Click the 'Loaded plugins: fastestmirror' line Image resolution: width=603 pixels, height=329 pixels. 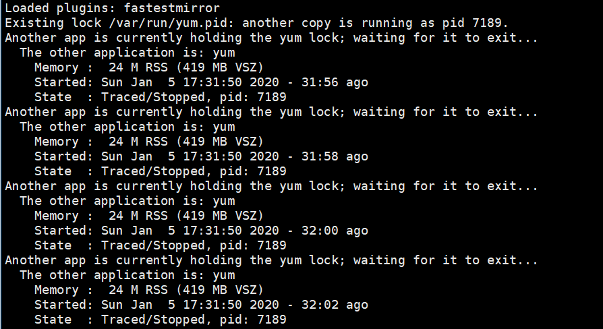(x=112, y=8)
